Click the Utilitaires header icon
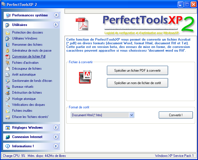Image resolution: width=198 pixels, height=160 pixels. (8, 25)
